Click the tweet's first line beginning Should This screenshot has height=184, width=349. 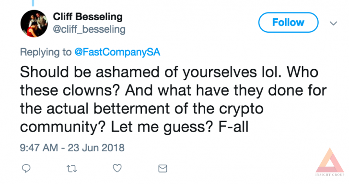point(169,73)
